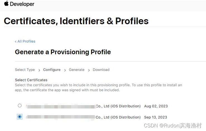206x131 pixels.
Task: Click the Sep 13, 2023 expiry date
Action: pos(156,117)
